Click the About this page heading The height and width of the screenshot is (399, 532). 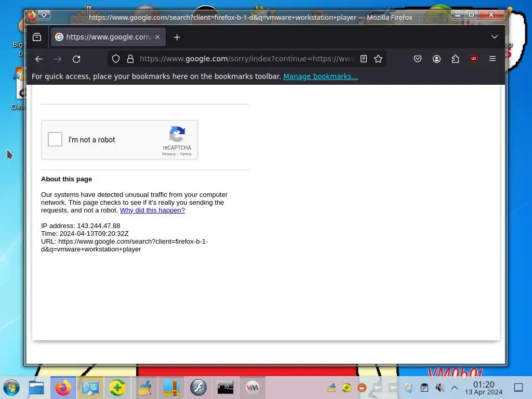point(66,179)
